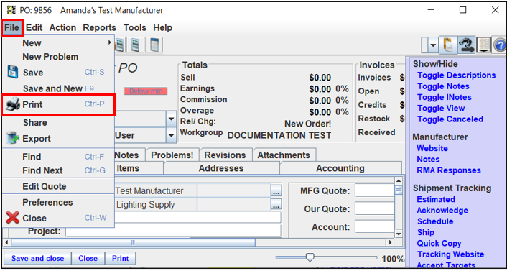Click the ellipsis button beside Test Manufacturer
507x271 pixels.
[276, 191]
